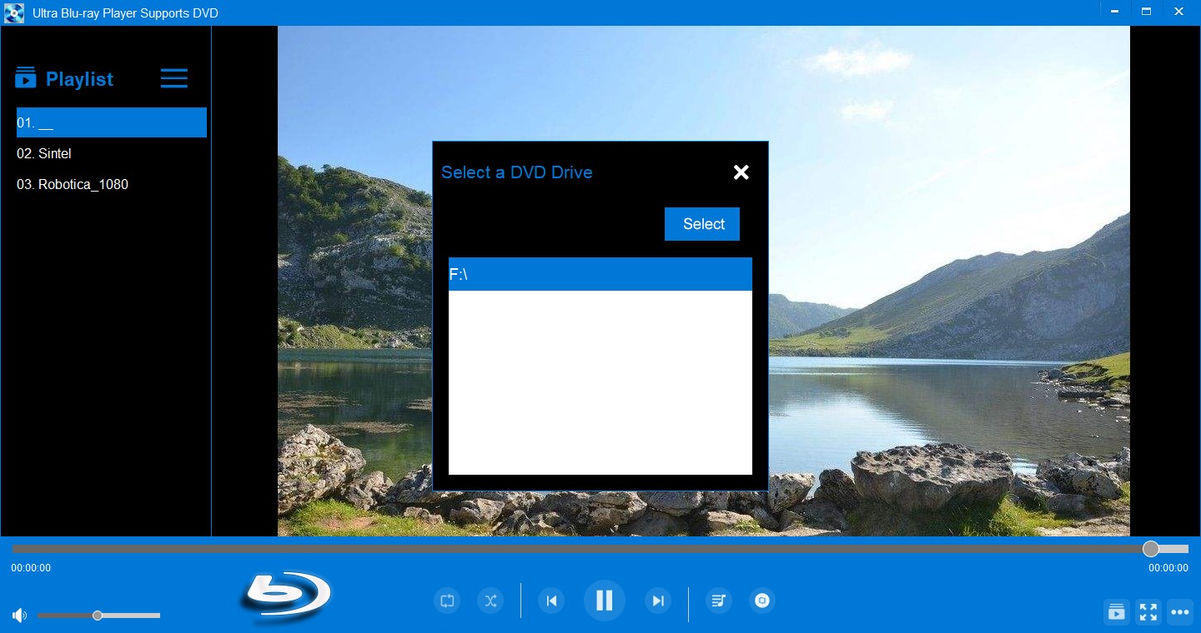Open the Playlist hamburger menu
This screenshot has height=633, width=1201.
[174, 78]
